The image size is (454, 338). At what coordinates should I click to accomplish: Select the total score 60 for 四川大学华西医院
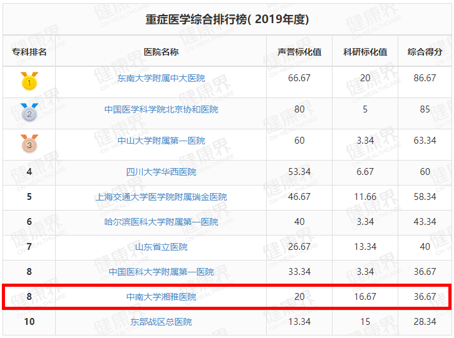tap(425, 172)
